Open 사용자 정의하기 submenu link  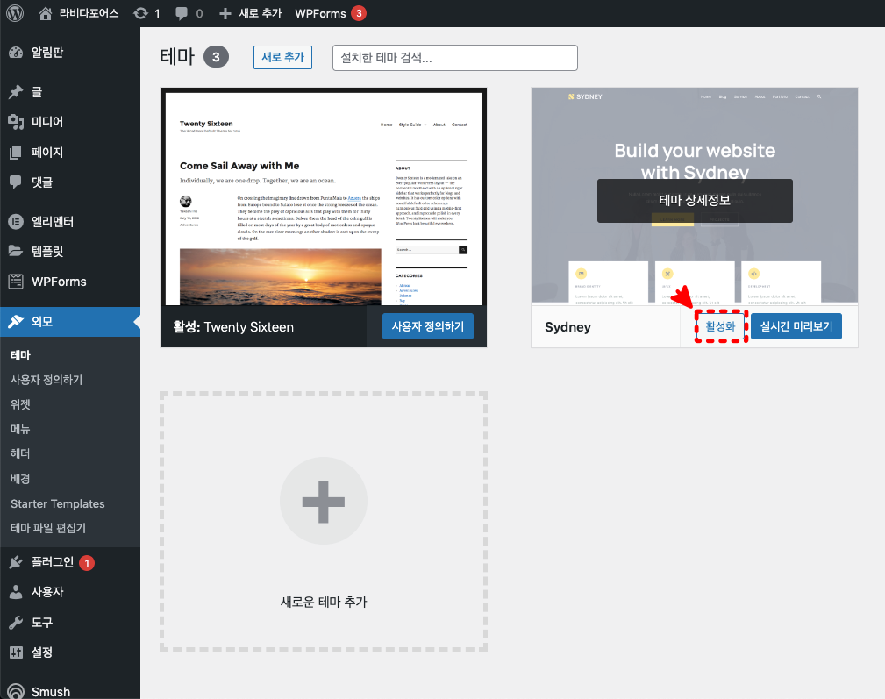coord(46,380)
